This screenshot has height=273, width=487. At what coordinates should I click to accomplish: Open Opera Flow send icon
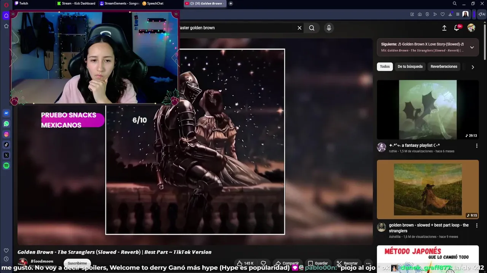tap(435, 14)
